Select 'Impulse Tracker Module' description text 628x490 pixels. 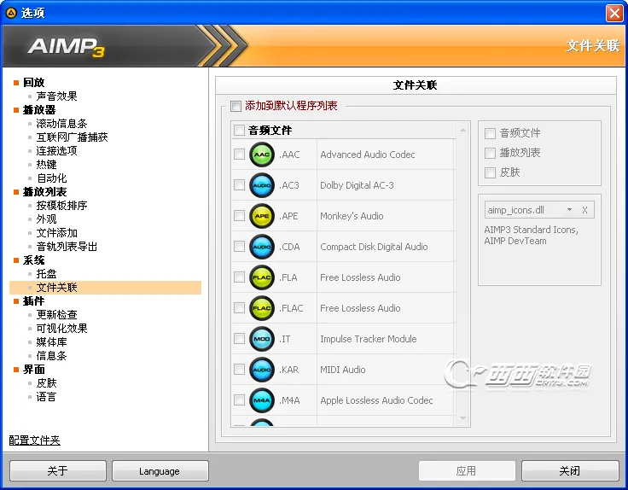(369, 339)
